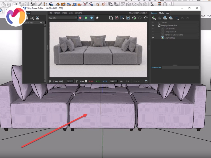The image size is (211, 158).
Task: Toggle the red channel display
Action: pyautogui.click(x=80, y=17)
